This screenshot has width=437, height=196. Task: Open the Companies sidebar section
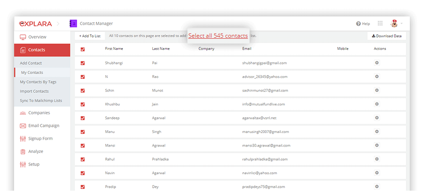click(x=42, y=113)
